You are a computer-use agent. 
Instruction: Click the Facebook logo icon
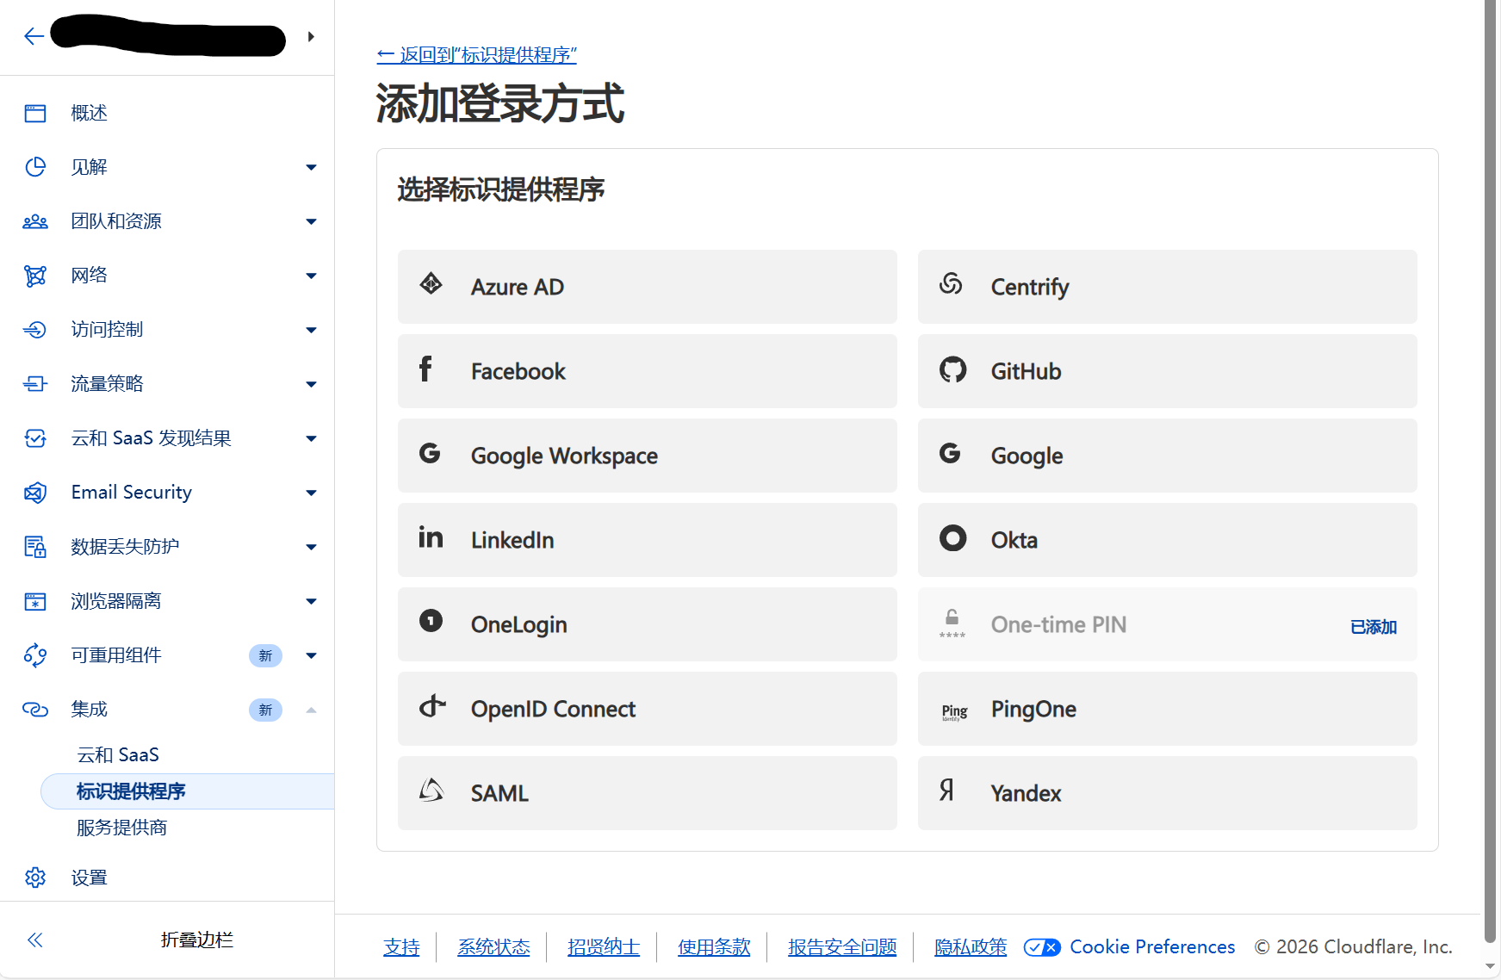tap(425, 370)
